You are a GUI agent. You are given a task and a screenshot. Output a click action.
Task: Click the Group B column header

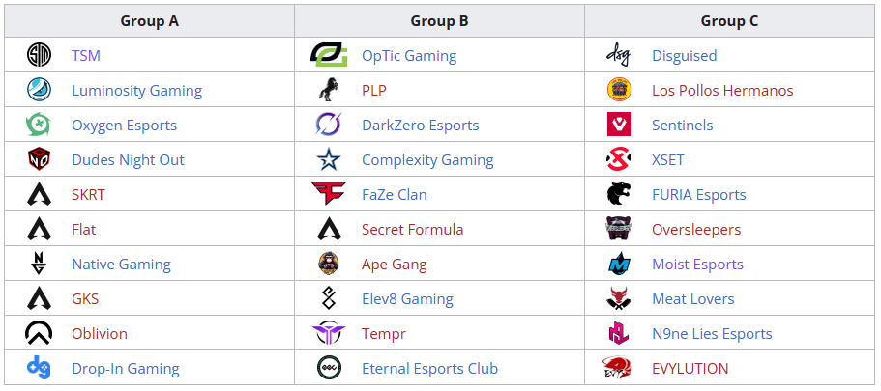click(x=439, y=21)
